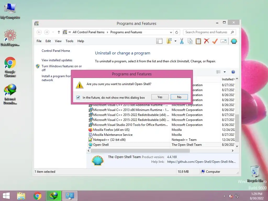Viewport: 268px width, 201px height.
Task: Open recent locations dropdown arrow
Action: pyautogui.click(x=53, y=32)
